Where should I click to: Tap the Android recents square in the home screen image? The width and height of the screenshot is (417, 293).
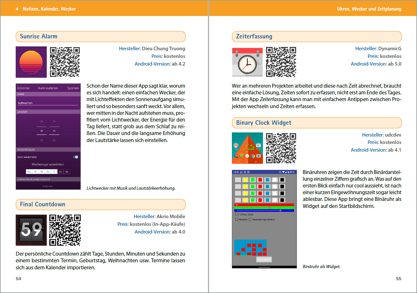pyautogui.click(x=256, y=162)
